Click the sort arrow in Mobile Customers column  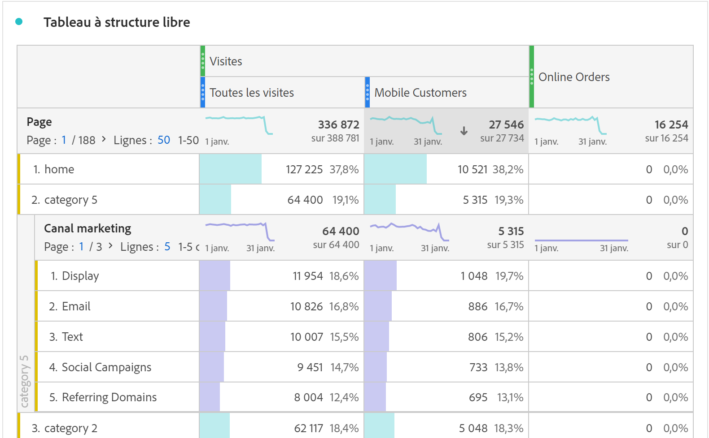coord(464,131)
